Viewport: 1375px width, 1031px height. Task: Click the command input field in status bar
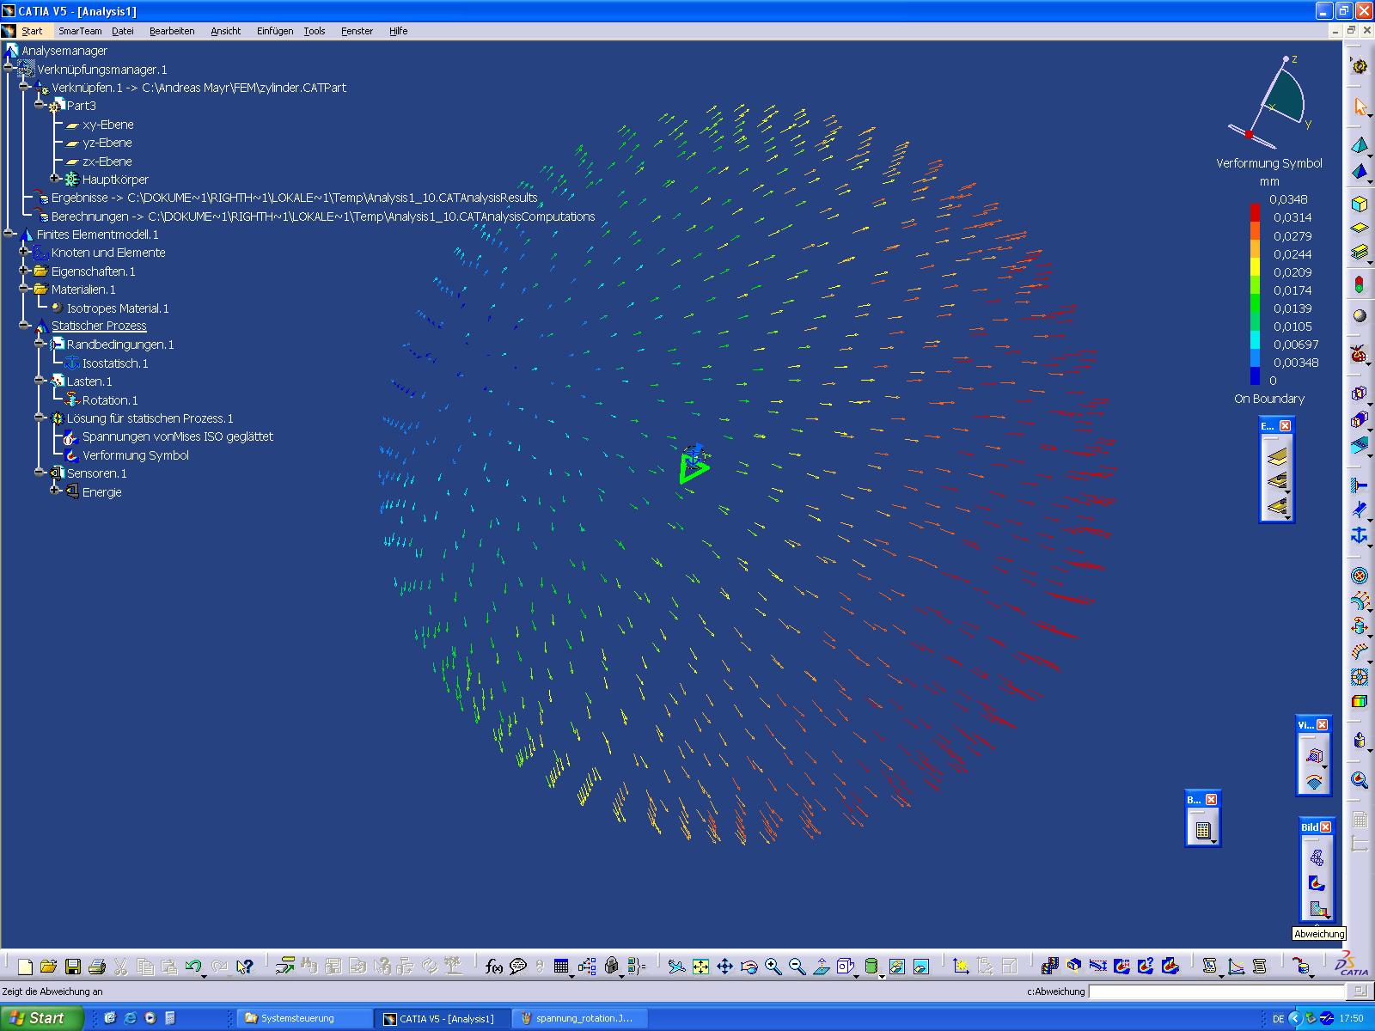1218,991
